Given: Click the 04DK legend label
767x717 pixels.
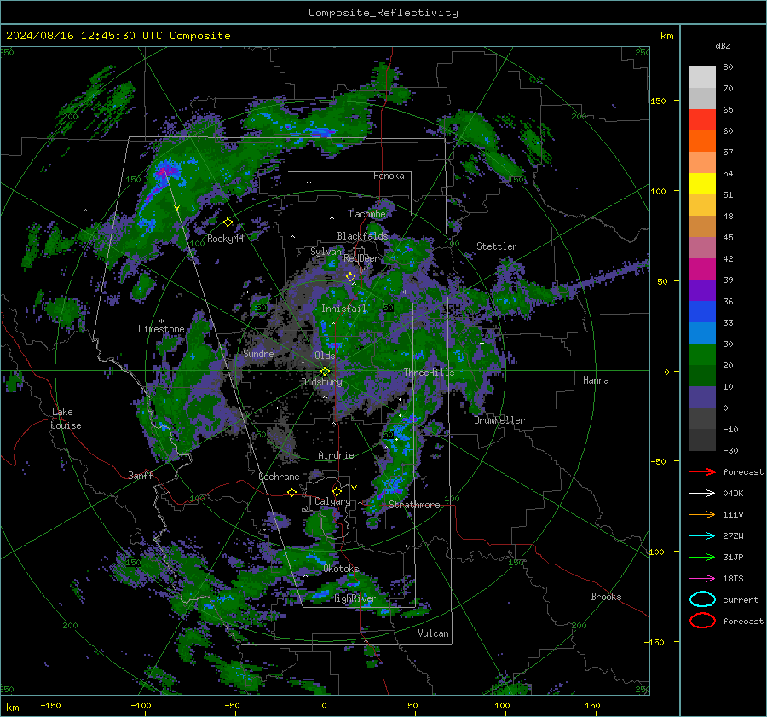Looking at the screenshot, I should click(733, 493).
